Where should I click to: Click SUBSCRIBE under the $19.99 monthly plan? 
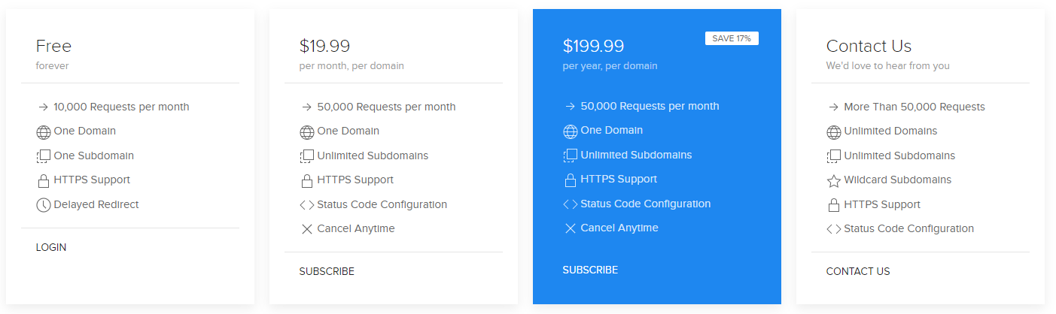pos(327,271)
